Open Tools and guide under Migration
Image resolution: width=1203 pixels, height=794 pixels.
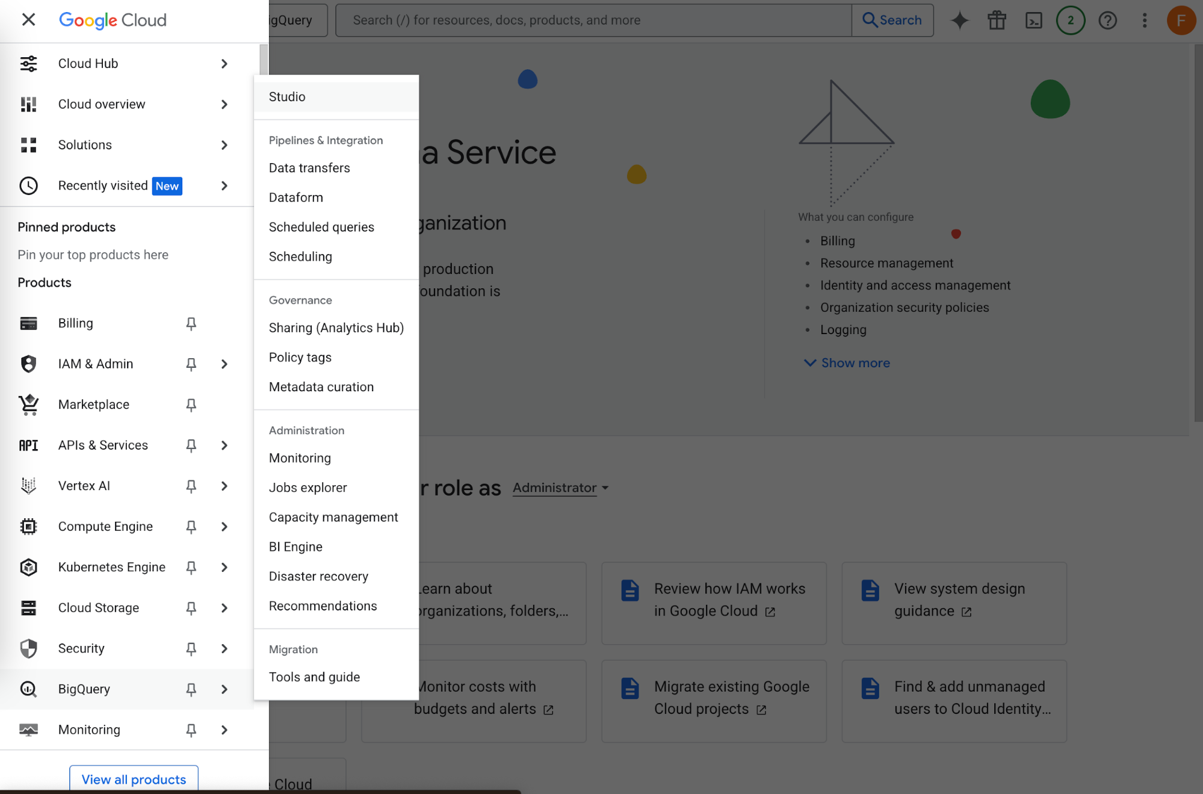pyautogui.click(x=336, y=677)
